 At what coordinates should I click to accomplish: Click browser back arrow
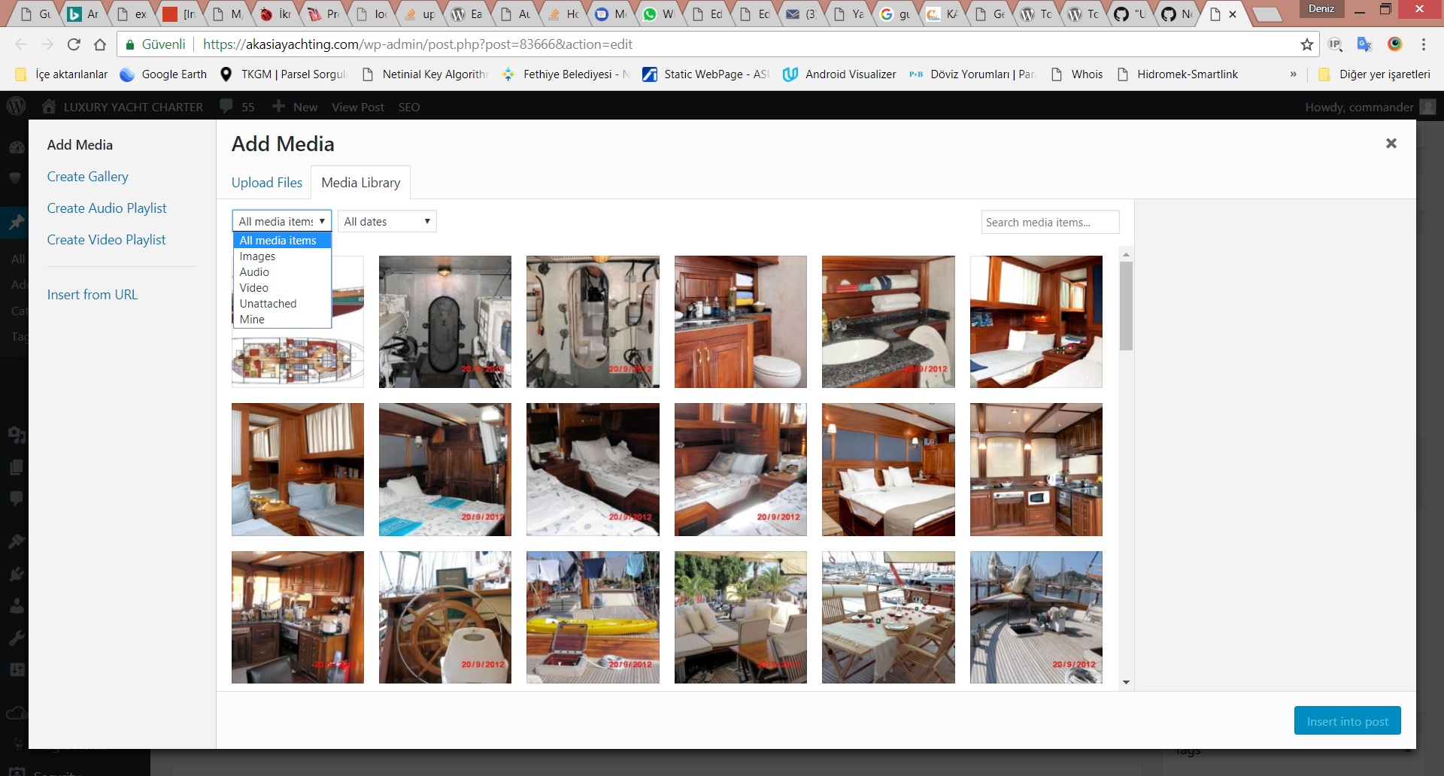coord(21,44)
